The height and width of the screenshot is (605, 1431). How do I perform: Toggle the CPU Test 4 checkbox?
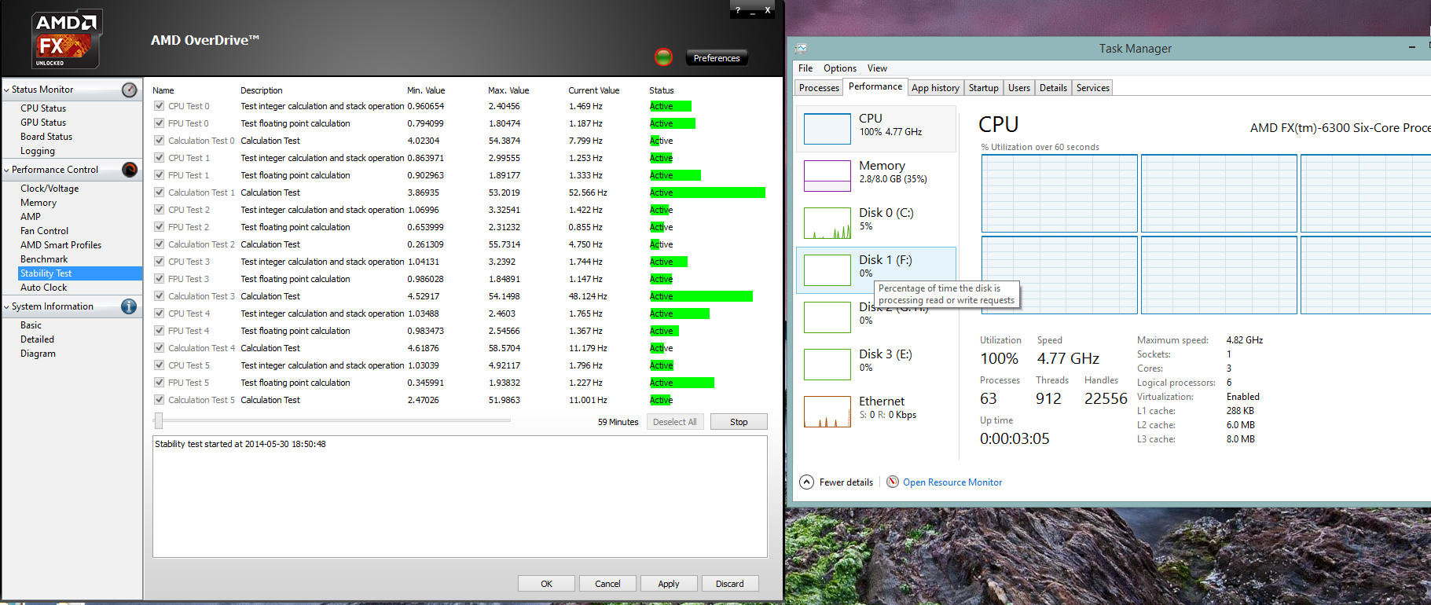pyautogui.click(x=159, y=313)
